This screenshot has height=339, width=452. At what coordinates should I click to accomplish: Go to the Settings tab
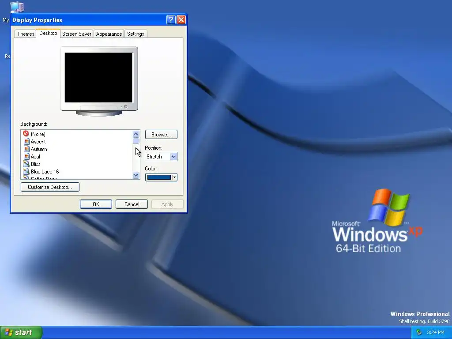click(x=136, y=34)
